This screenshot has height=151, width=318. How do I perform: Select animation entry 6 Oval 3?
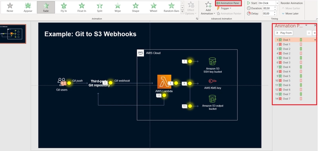click(295, 62)
